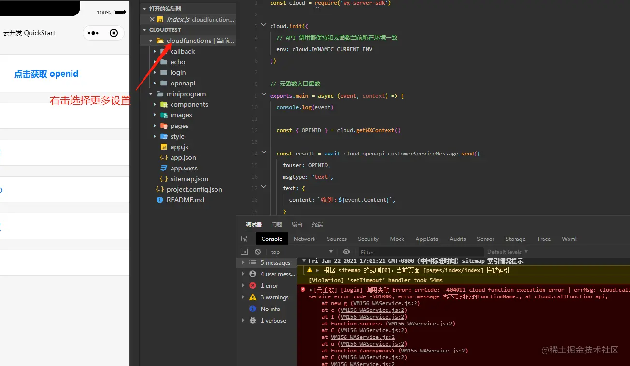Click the images folder icon
630x366 pixels.
point(164,115)
